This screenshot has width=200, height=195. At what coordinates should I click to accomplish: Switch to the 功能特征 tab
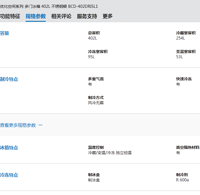(x=10, y=16)
